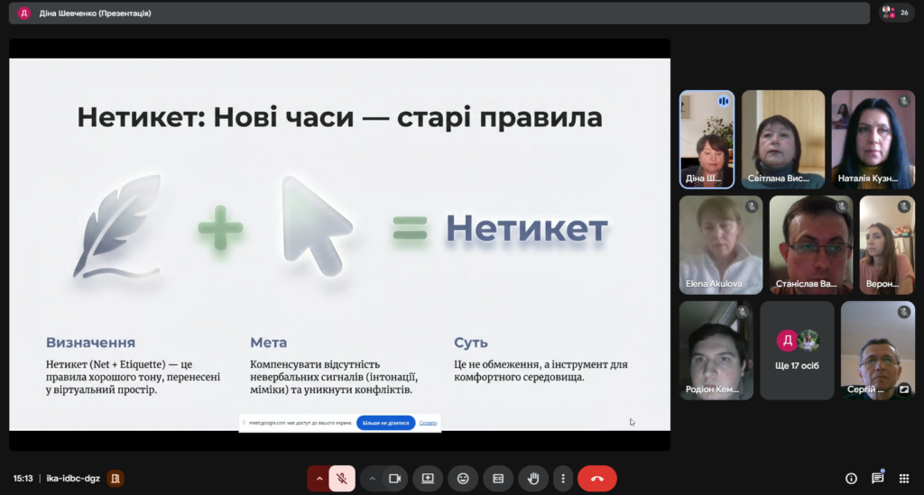Expand audio settings chevron beside microphone
Image resolution: width=924 pixels, height=495 pixels.
(319, 478)
